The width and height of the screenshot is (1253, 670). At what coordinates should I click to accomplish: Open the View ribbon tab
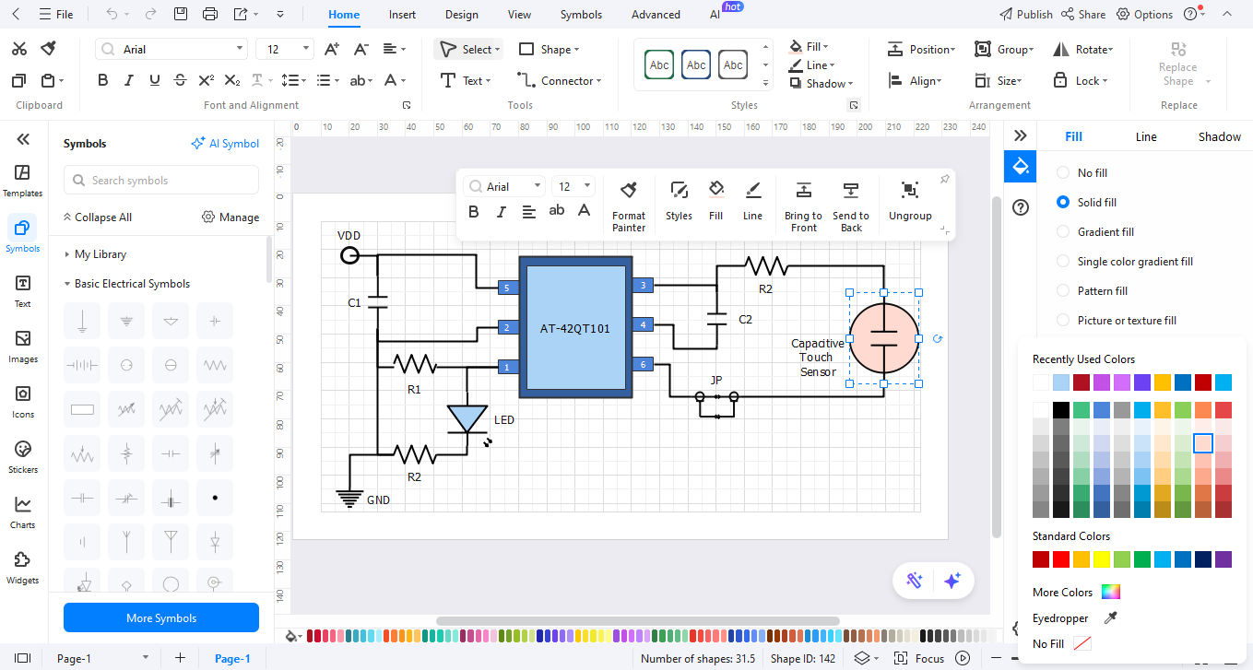pyautogui.click(x=519, y=15)
